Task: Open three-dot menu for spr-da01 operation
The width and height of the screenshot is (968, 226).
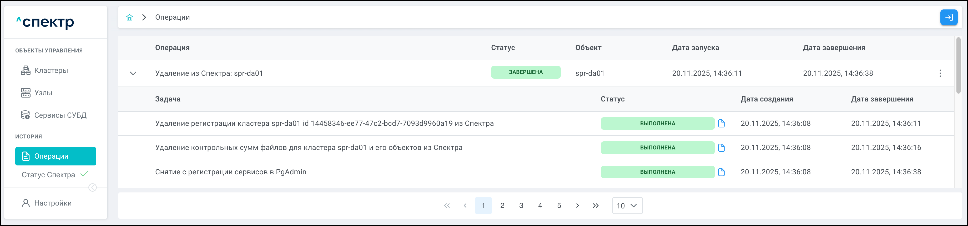Action: coord(940,73)
